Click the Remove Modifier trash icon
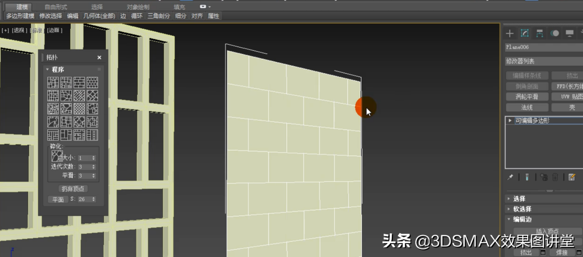 (555, 177)
